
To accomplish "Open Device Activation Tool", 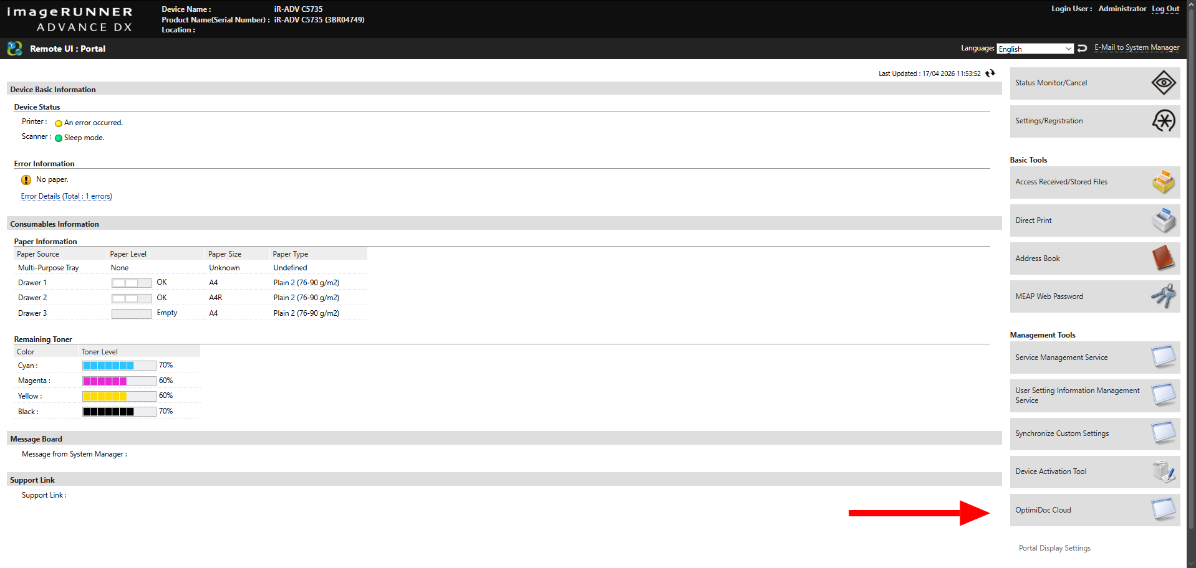I will (x=1095, y=471).
